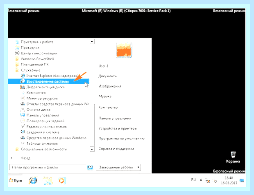This screenshot has height=195, width=254.
Task: Open Internet Explorer from the taskbar
Action: pyautogui.click(x=33, y=180)
